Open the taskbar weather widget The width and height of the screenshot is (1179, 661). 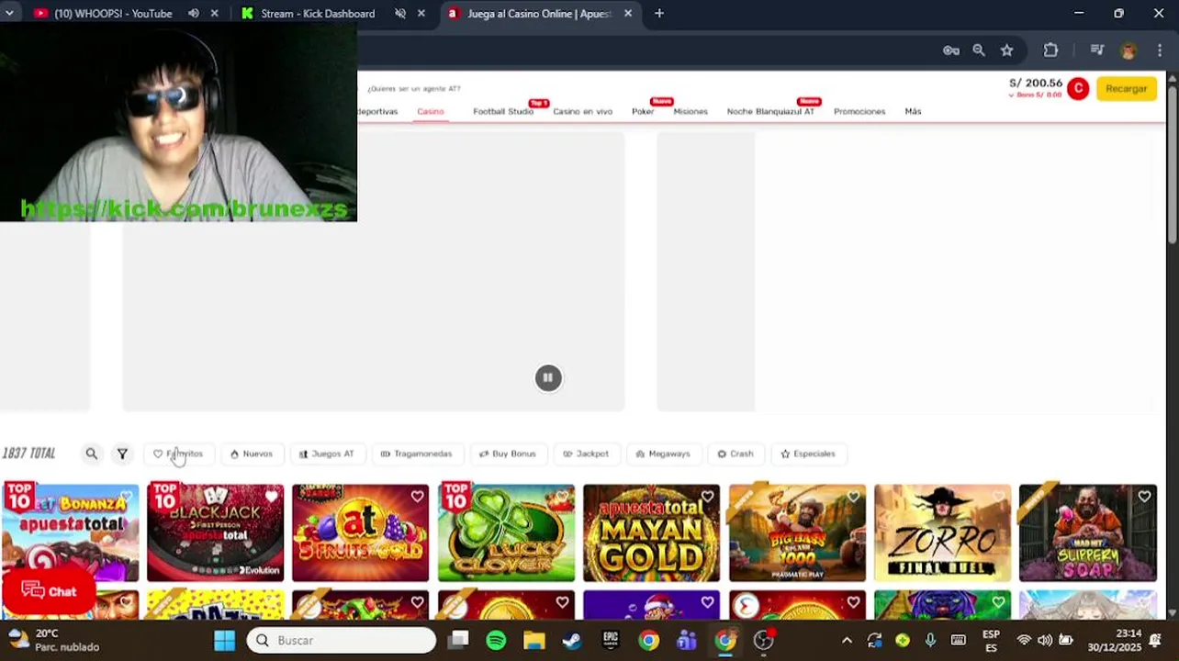(55, 640)
